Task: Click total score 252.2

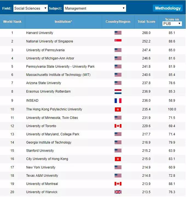Action: 146,41
